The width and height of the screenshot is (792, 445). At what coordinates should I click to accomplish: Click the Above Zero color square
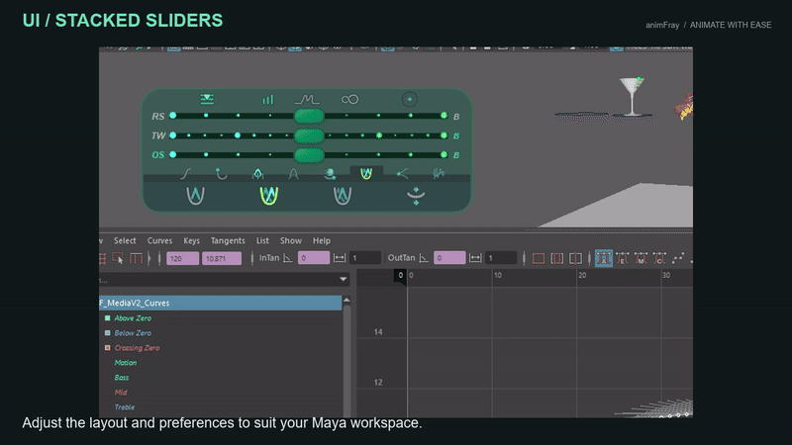pyautogui.click(x=108, y=318)
